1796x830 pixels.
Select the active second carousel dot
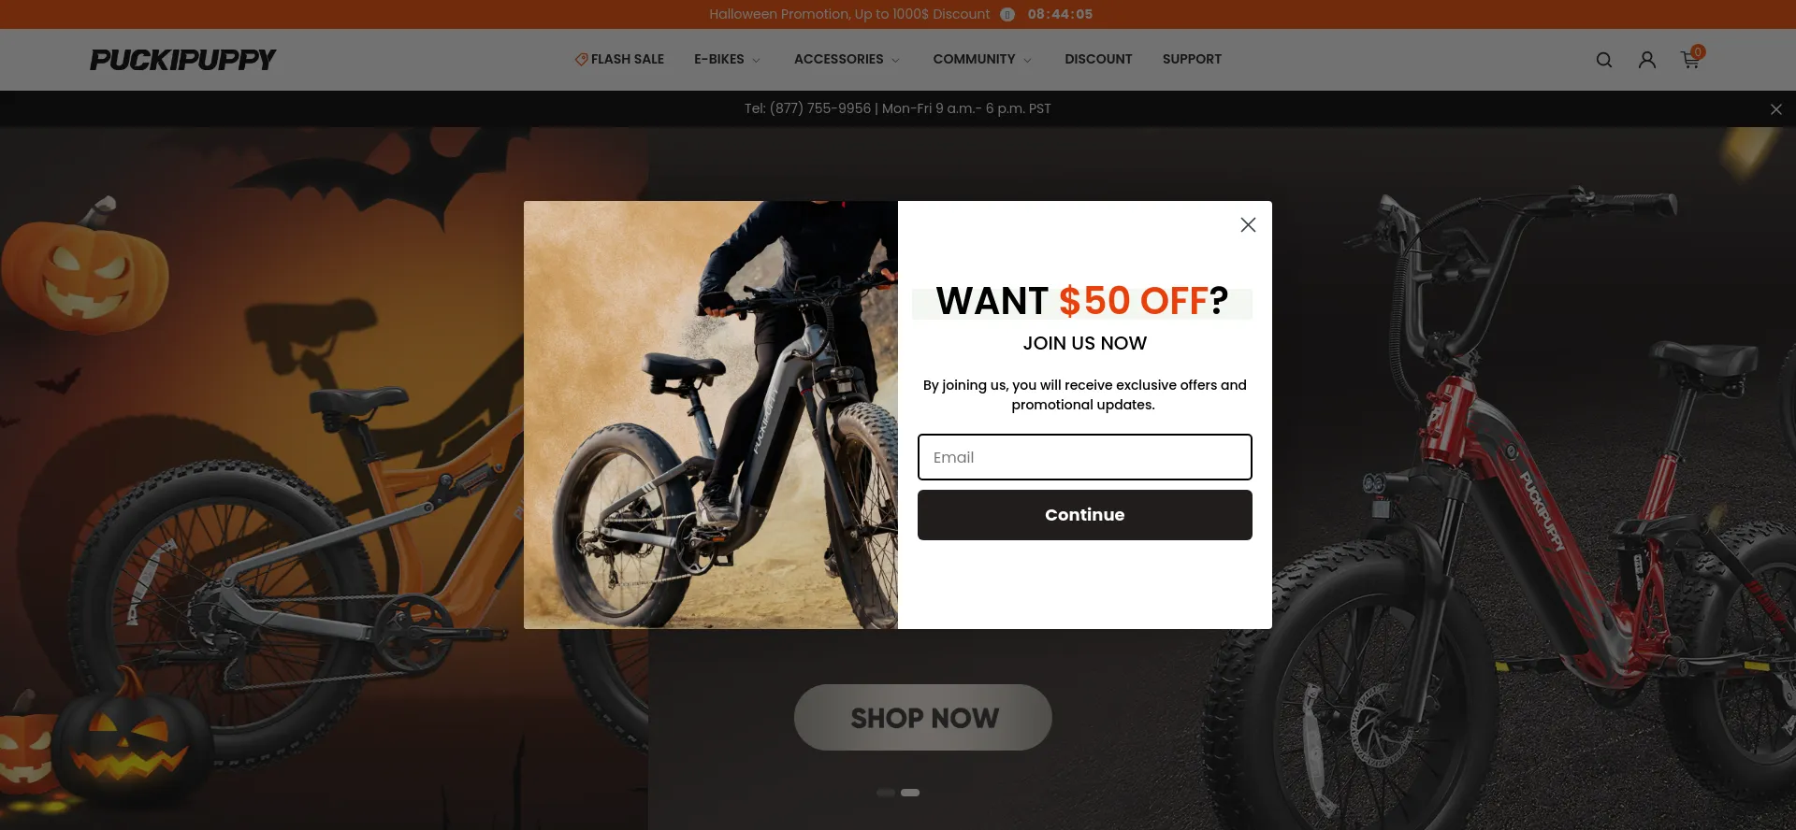pos(910,793)
